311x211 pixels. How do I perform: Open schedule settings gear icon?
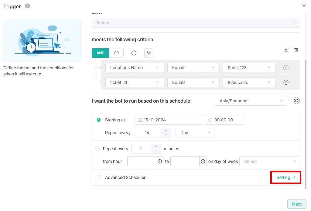point(297,101)
